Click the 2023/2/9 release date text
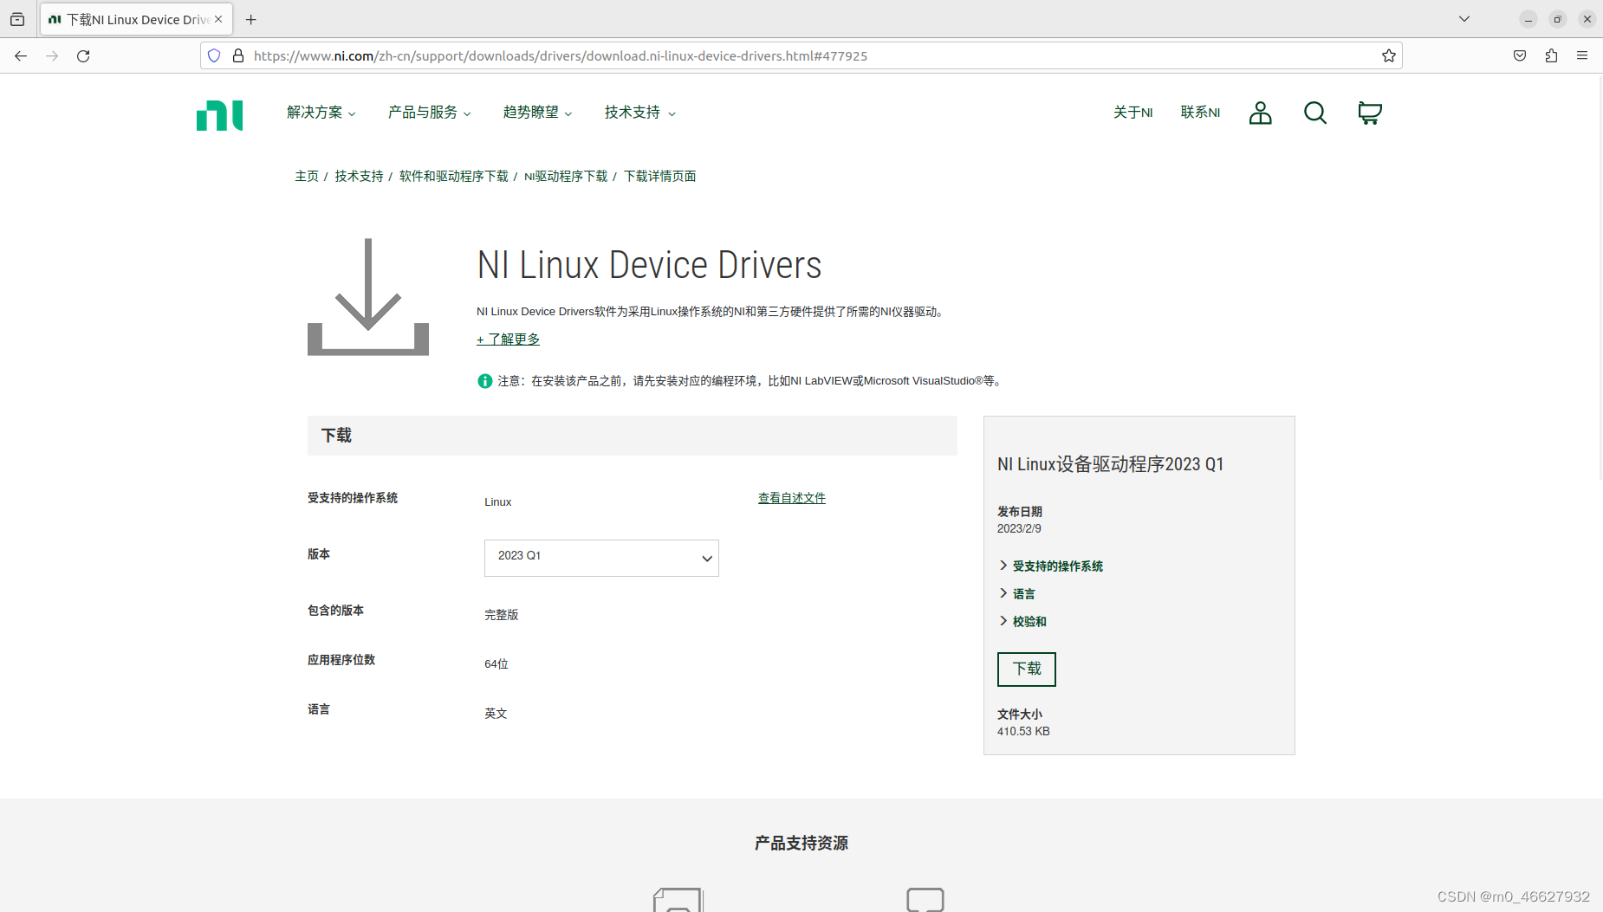This screenshot has height=912, width=1603. (x=1019, y=528)
